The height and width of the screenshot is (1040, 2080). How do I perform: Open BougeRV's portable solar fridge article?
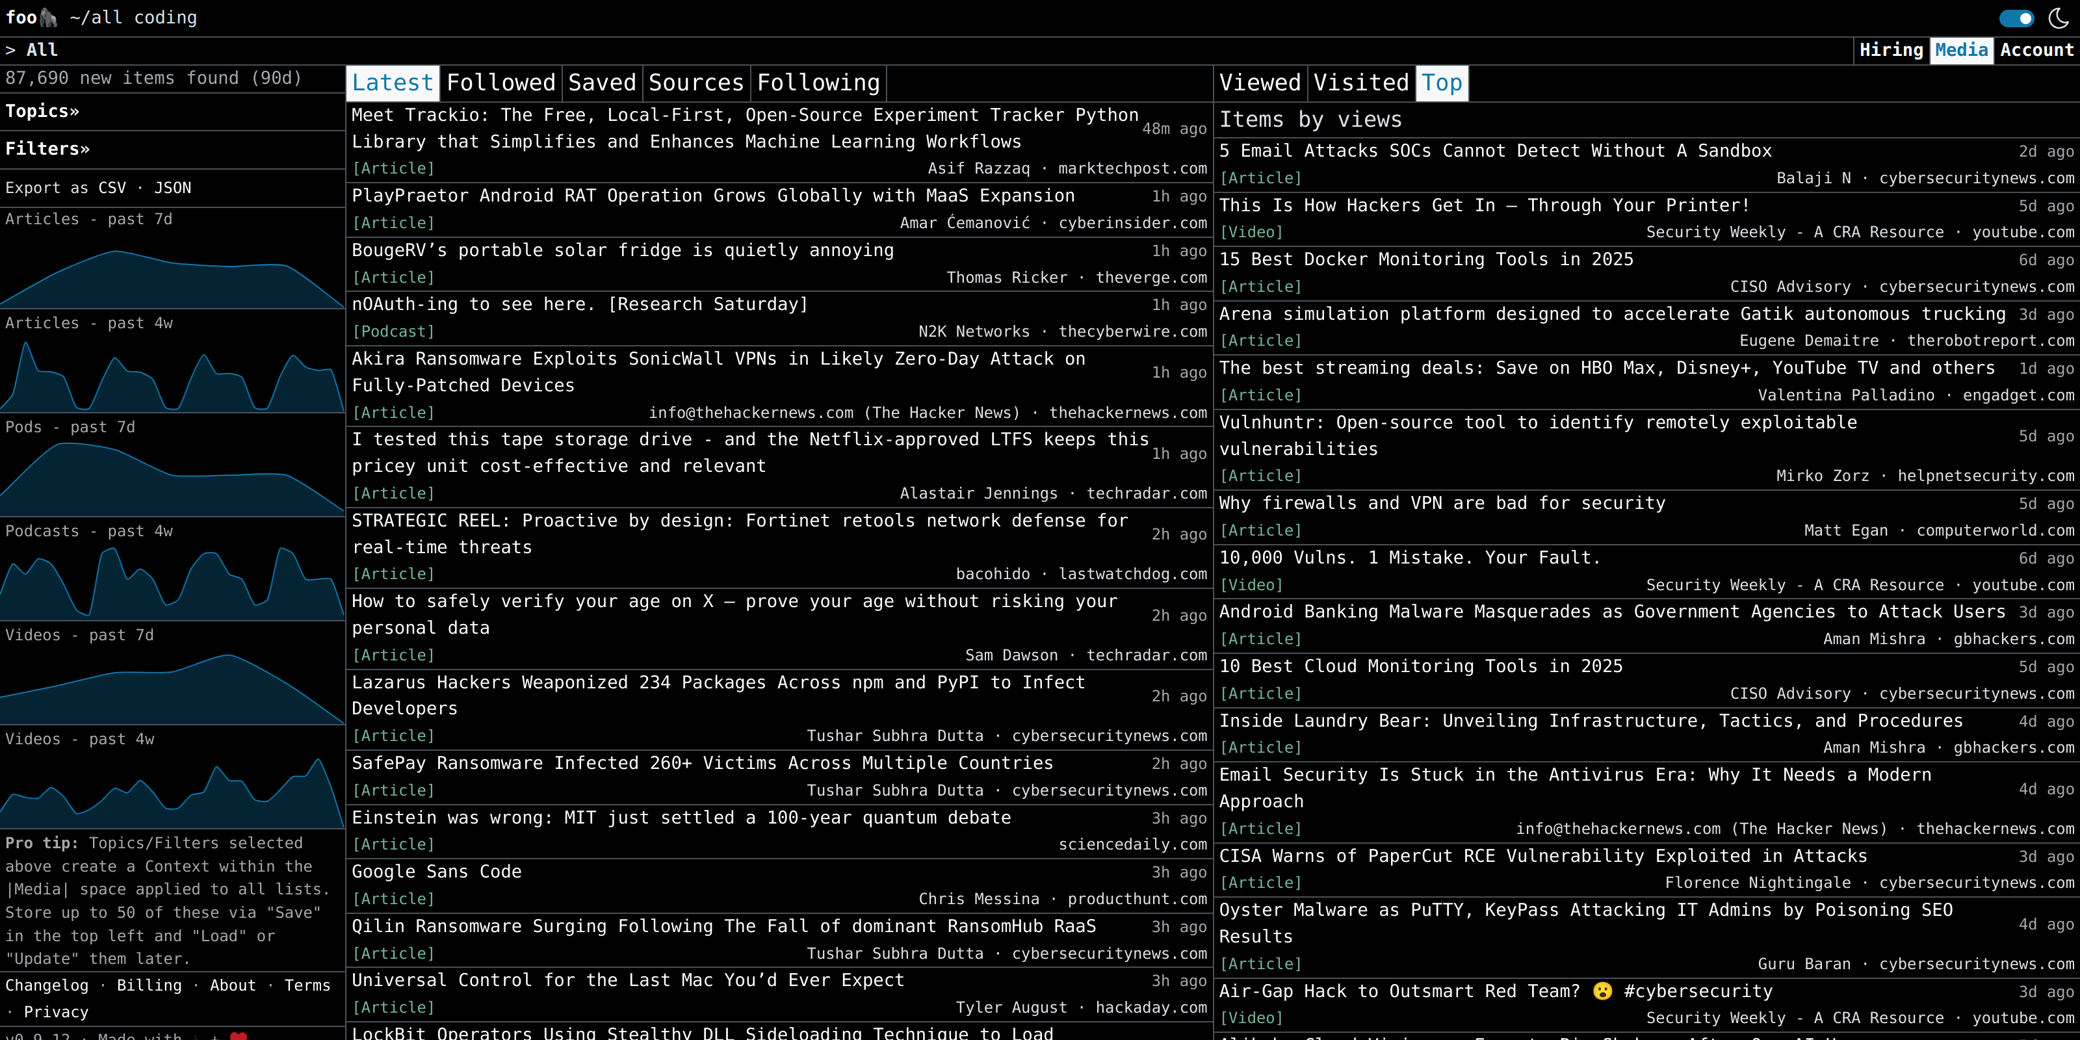click(x=623, y=250)
